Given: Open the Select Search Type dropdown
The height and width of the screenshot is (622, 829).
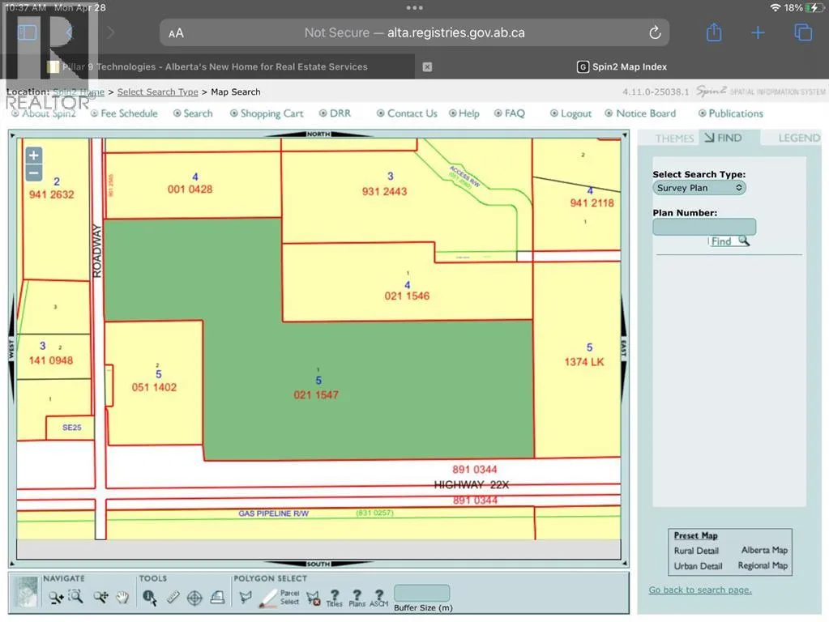Looking at the screenshot, I should pos(699,188).
